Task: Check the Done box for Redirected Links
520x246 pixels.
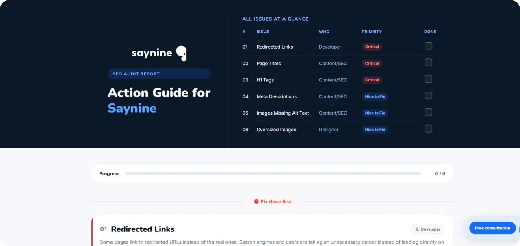Action: coord(428,46)
